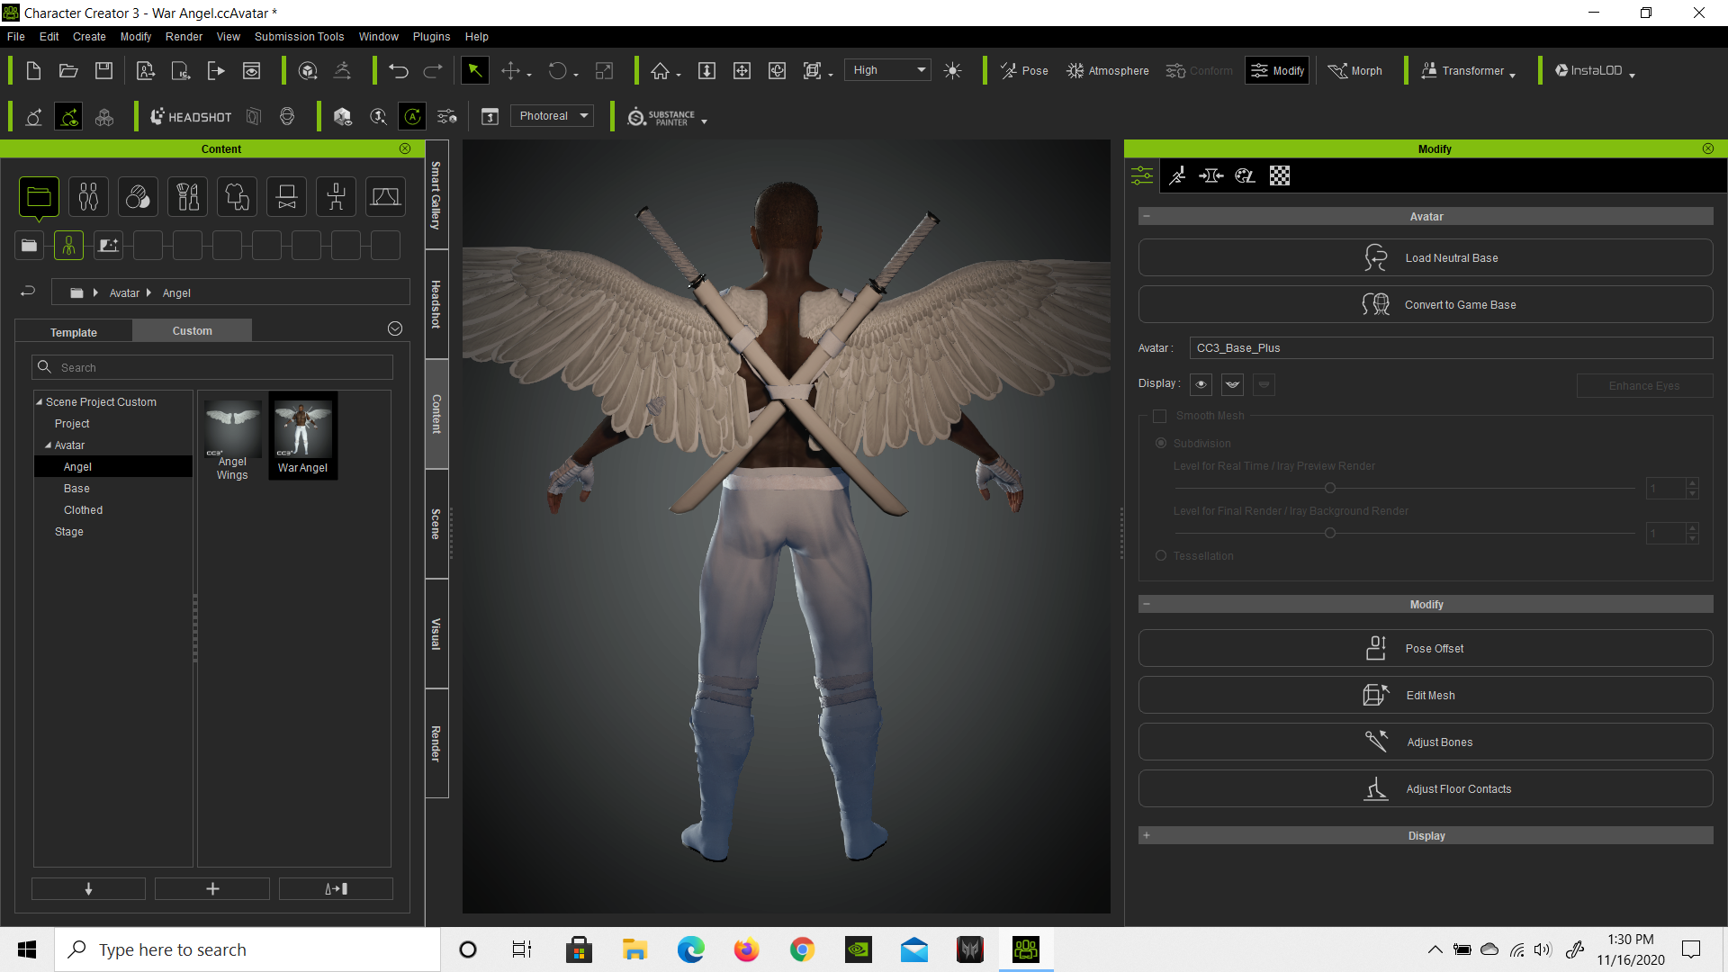This screenshot has height=972, width=1728.
Task: Save project with floppy disk icon
Action: [104, 71]
